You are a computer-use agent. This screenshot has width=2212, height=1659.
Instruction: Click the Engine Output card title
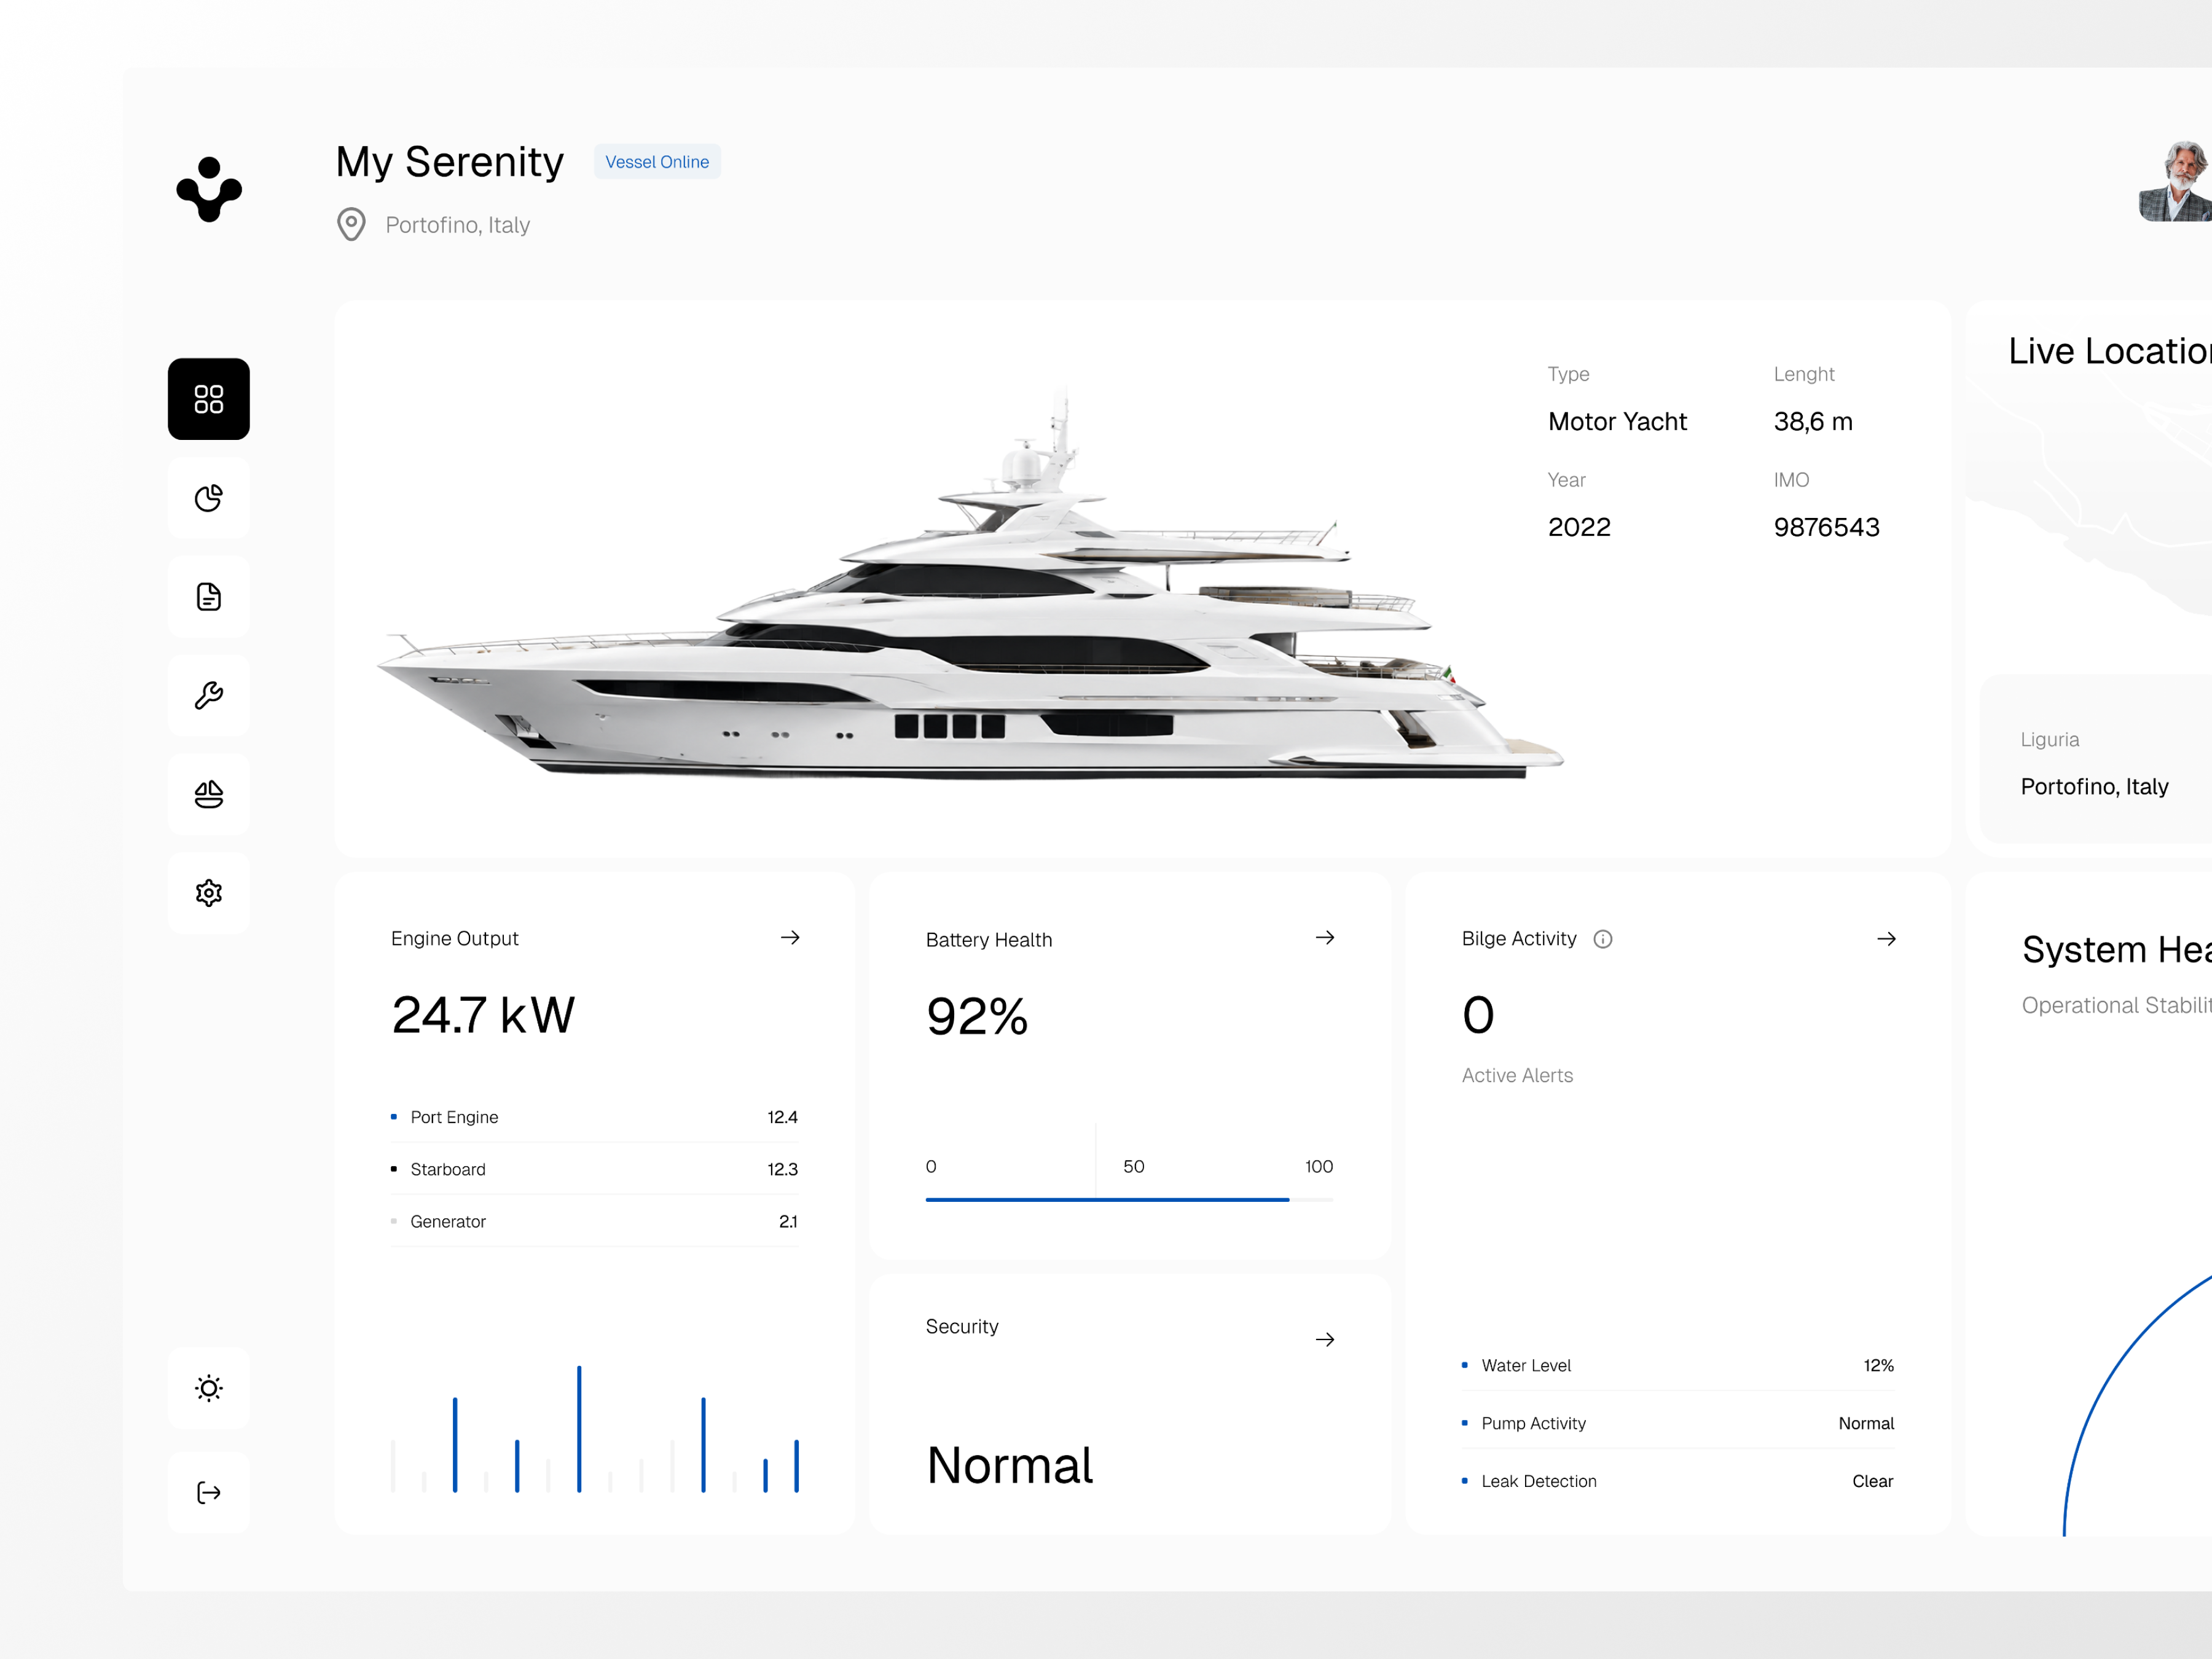455,938
